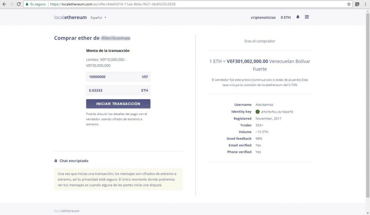Click the browser extension shield icon
Image resolution: width=370 pixels, height=215 pixels.
click(357, 4)
